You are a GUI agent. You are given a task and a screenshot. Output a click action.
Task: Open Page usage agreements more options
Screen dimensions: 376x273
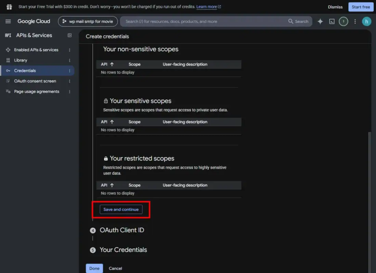[69, 92]
